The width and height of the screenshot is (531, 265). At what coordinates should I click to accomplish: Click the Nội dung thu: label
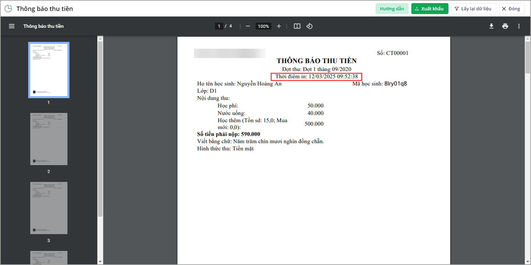tap(214, 99)
